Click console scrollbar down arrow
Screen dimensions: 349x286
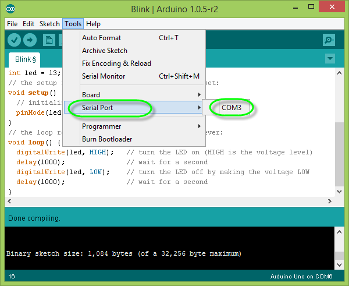pyautogui.click(x=340, y=265)
